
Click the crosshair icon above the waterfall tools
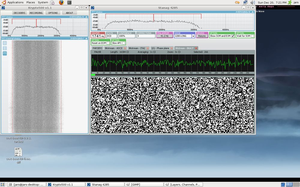4,43
